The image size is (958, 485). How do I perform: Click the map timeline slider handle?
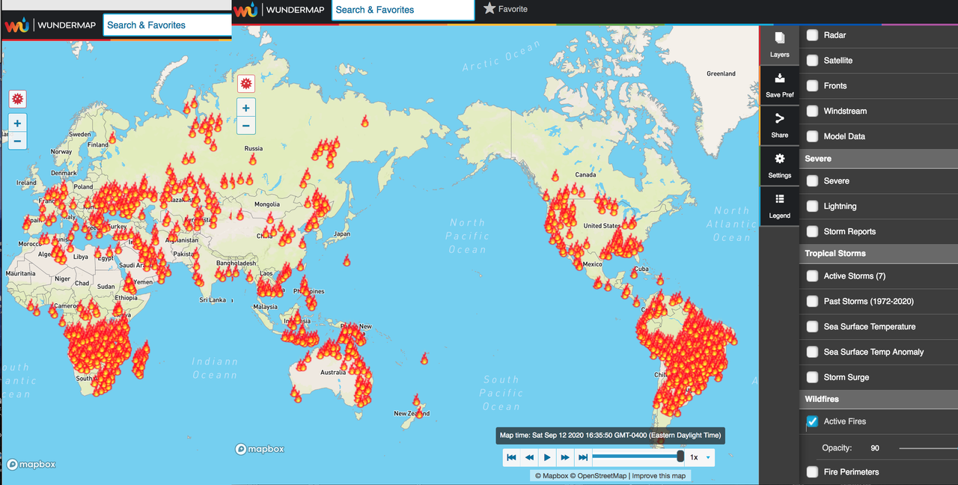680,457
